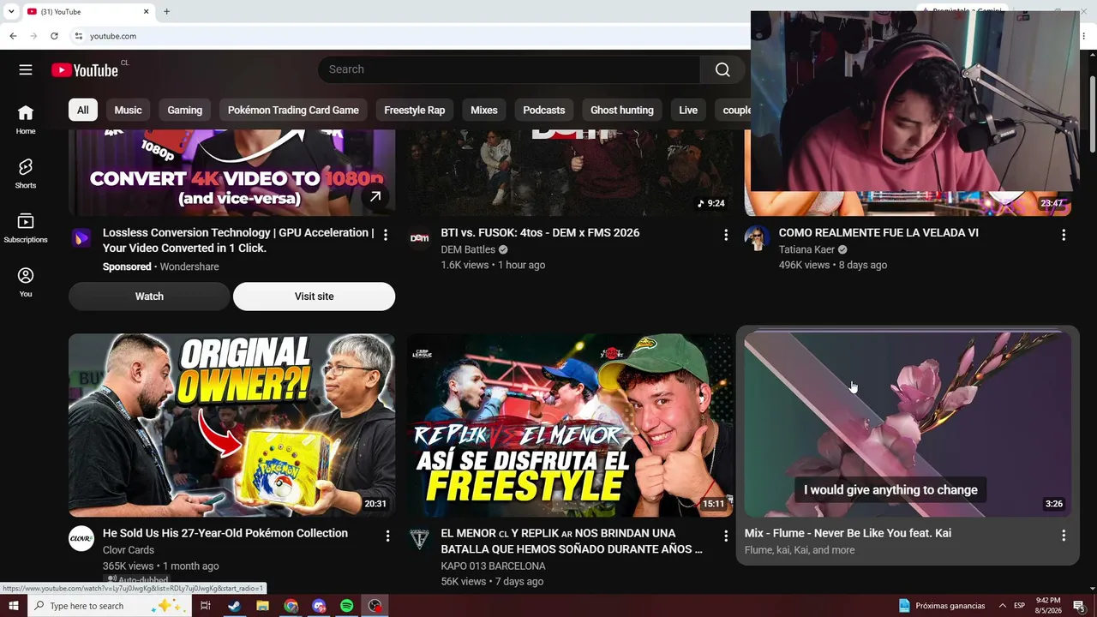This screenshot has height=617, width=1097.
Task: Click the Clovr Cards channel avatar
Action: pos(81,538)
